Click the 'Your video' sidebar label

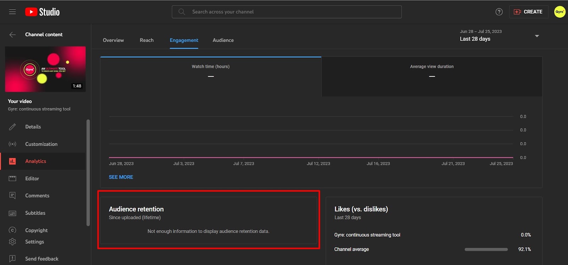point(20,101)
